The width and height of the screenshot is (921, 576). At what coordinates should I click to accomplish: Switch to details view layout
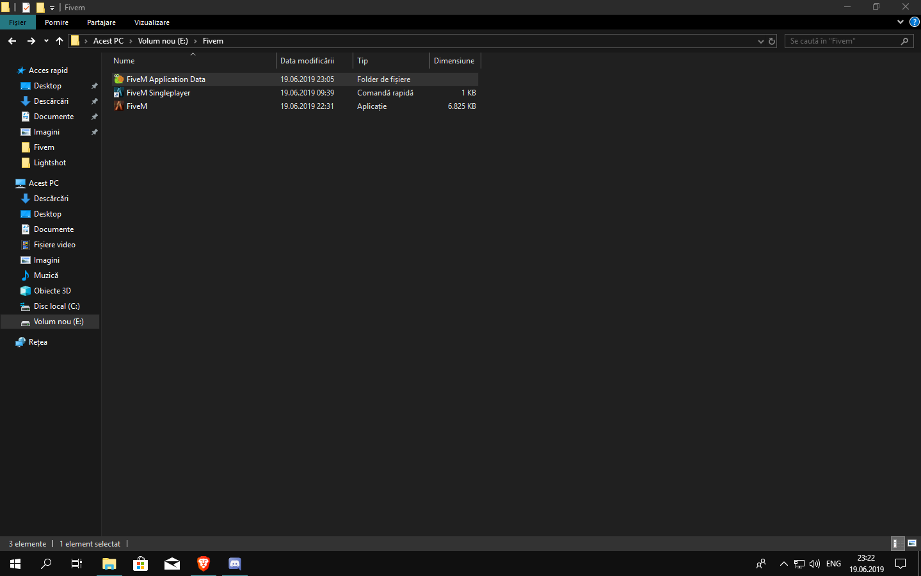(x=898, y=543)
